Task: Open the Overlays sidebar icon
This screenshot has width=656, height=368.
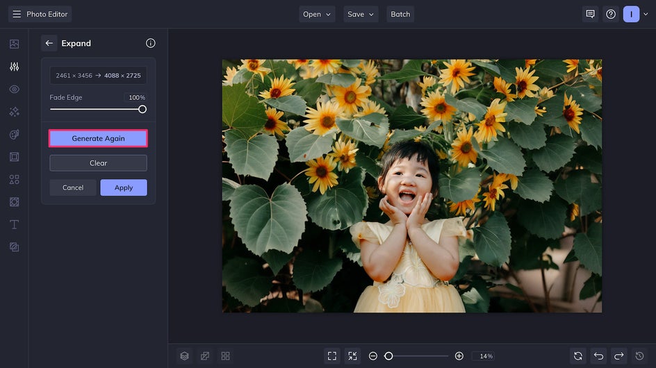Action: 14,202
